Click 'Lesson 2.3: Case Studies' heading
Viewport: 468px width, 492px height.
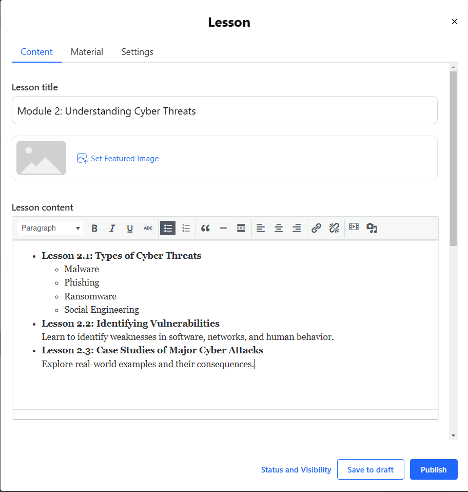pos(152,350)
